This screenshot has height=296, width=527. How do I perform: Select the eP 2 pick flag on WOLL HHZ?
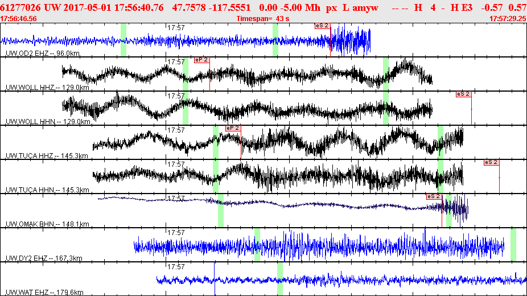[x=201, y=60]
